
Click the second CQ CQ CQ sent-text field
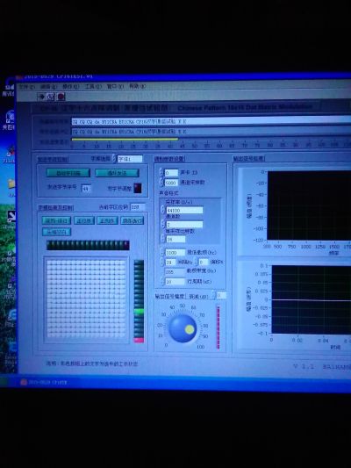click(x=211, y=132)
